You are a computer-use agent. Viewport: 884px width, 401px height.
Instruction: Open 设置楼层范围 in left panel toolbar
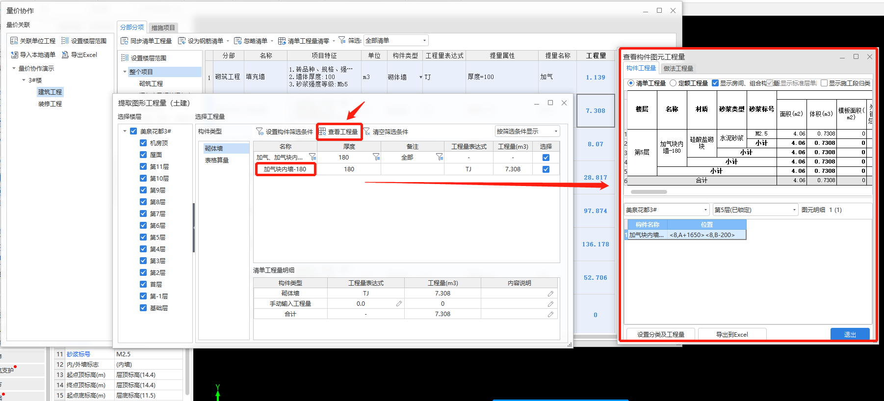click(x=84, y=41)
